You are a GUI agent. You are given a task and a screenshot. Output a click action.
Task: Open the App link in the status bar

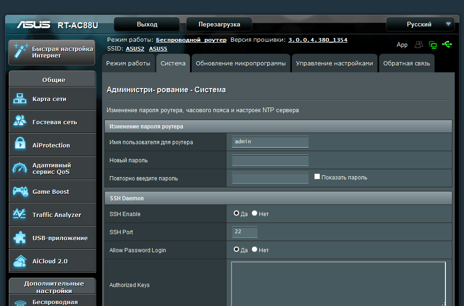click(402, 45)
